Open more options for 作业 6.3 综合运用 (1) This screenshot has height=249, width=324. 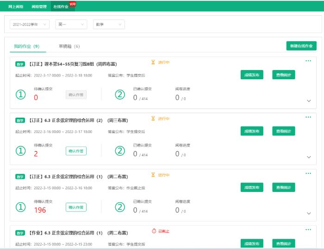[x=308, y=230]
